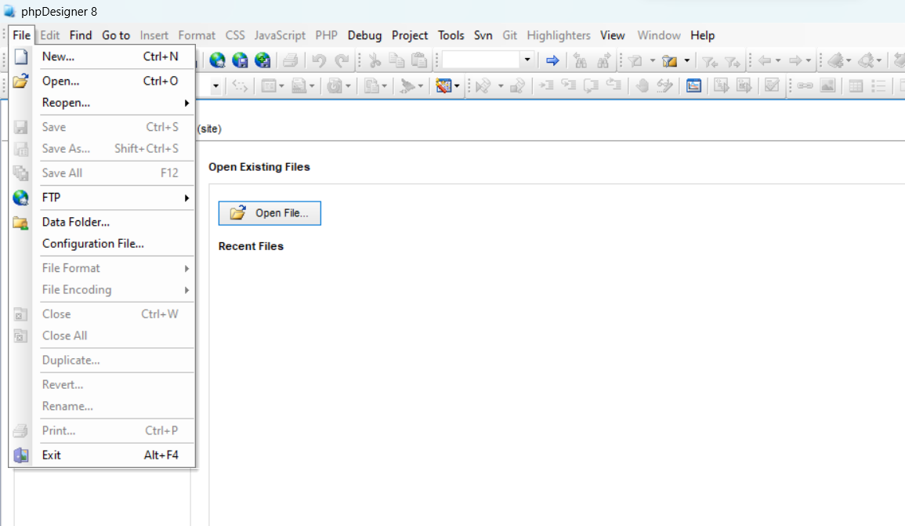Click the checkmark syntax check icon
This screenshot has width=905, height=526.
[772, 86]
